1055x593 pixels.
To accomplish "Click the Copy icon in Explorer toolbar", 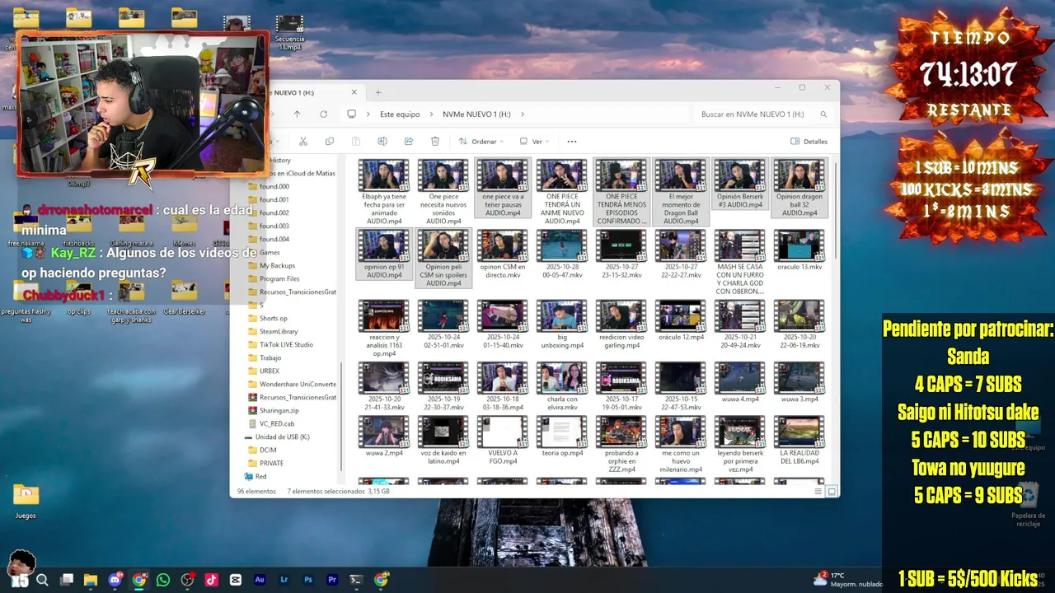I will [330, 141].
